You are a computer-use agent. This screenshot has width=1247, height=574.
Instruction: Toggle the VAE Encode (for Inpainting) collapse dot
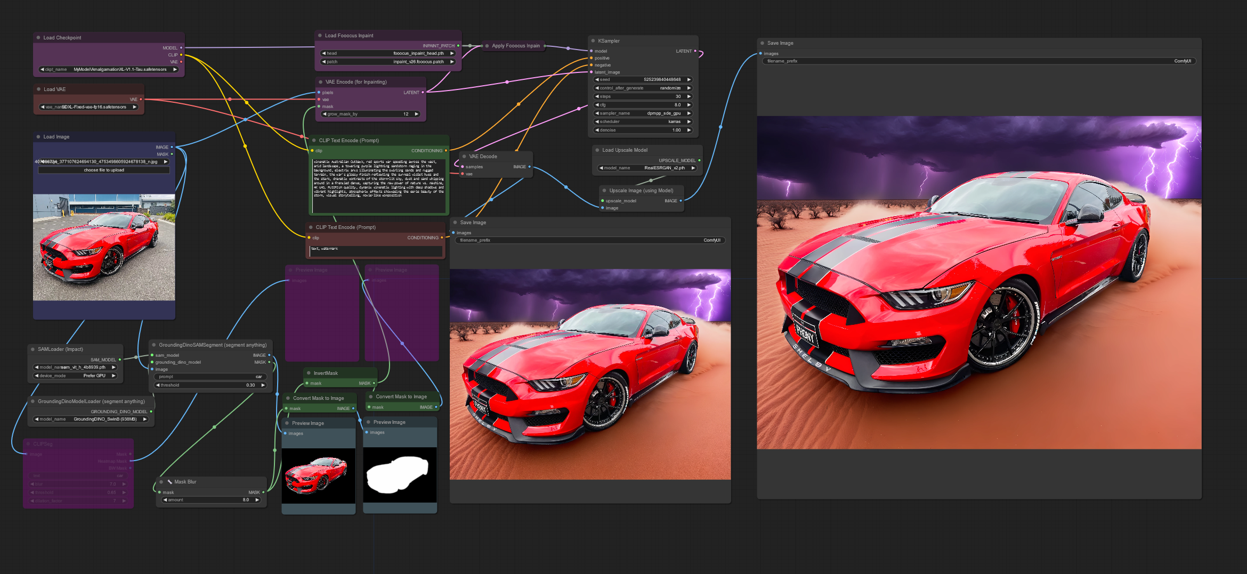[320, 82]
